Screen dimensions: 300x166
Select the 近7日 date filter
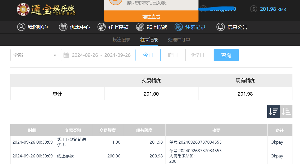tap(197, 55)
